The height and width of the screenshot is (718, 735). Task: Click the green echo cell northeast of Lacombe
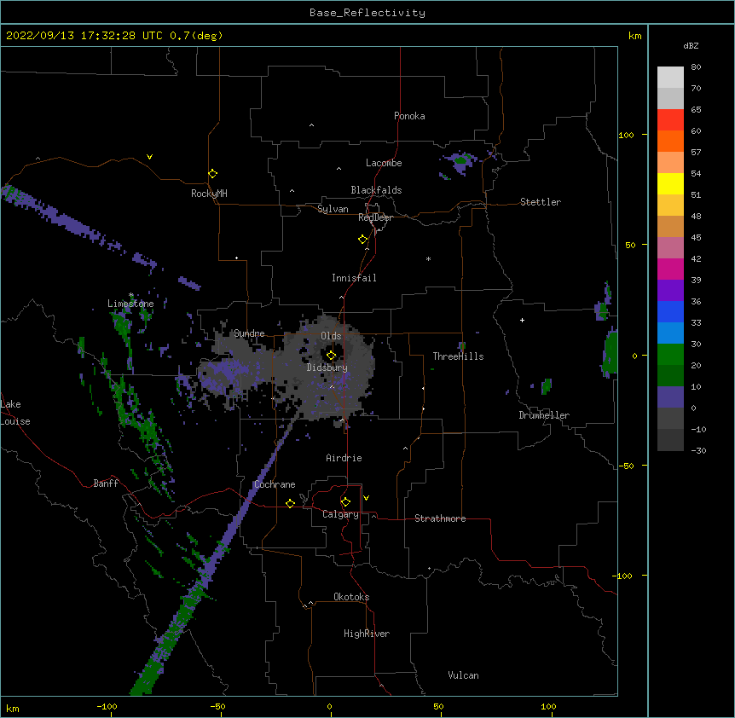click(x=460, y=161)
